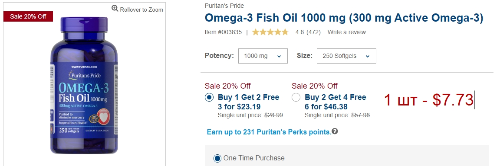Screen dimensions: 500x166
Task: Click Earn up to 231 Perks points
Action: tap(269, 132)
